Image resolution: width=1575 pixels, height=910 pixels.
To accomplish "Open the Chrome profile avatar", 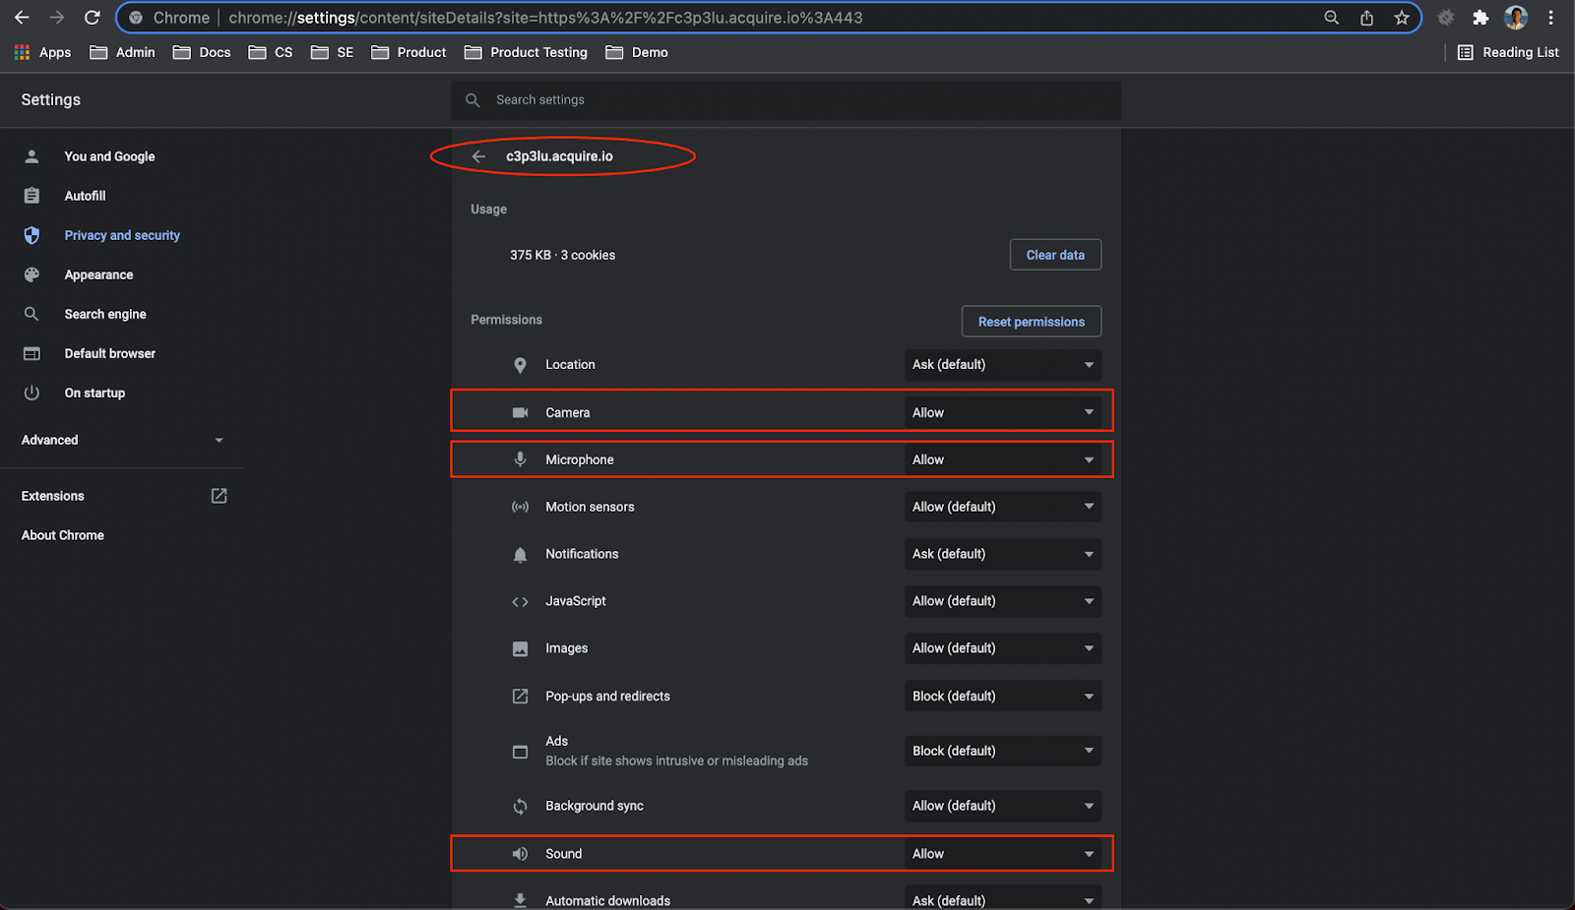I will [x=1516, y=18].
